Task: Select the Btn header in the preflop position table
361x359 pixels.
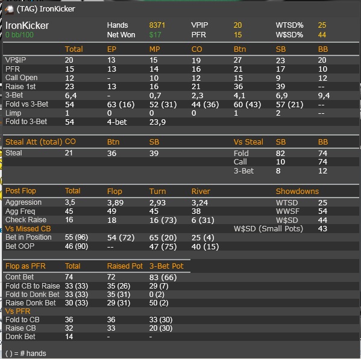Action: [240, 49]
